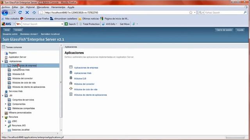Viewport: 250px width, 140px height.
Task: Click the Recursos JMS icon
Action: 9,126
